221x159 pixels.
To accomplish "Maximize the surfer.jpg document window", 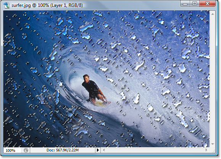I will click(x=195, y=3).
